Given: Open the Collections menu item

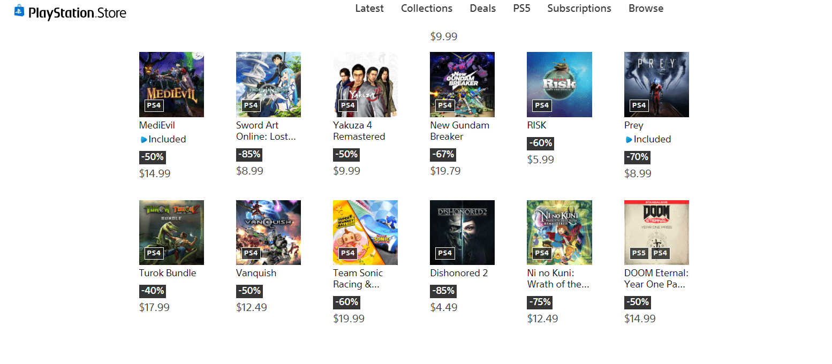Looking at the screenshot, I should coord(427,9).
